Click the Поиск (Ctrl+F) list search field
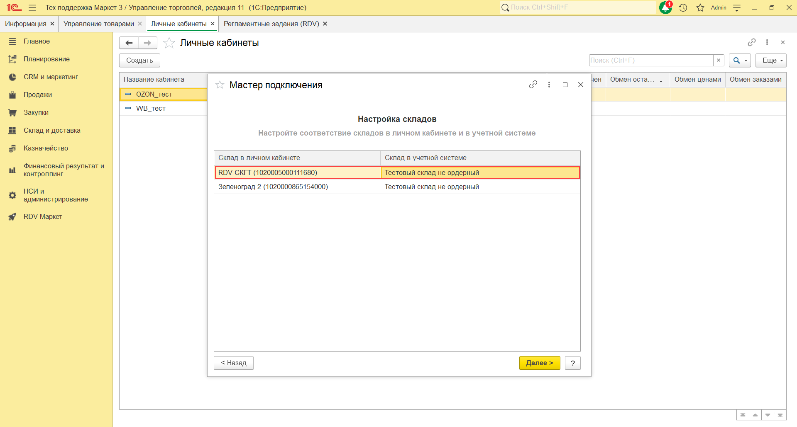Viewport: 797px width, 427px height. coord(650,60)
